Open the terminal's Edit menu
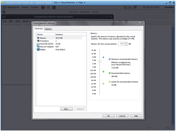The width and height of the screenshot is (176, 131). 11,21
